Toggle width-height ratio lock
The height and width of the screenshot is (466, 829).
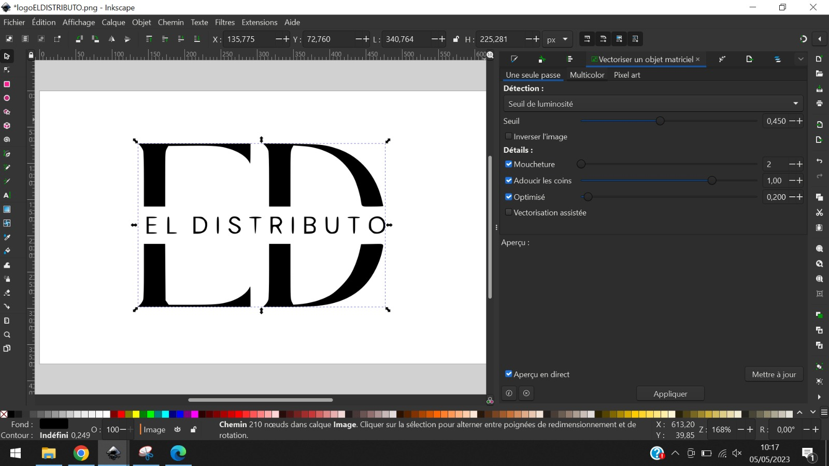point(456,39)
